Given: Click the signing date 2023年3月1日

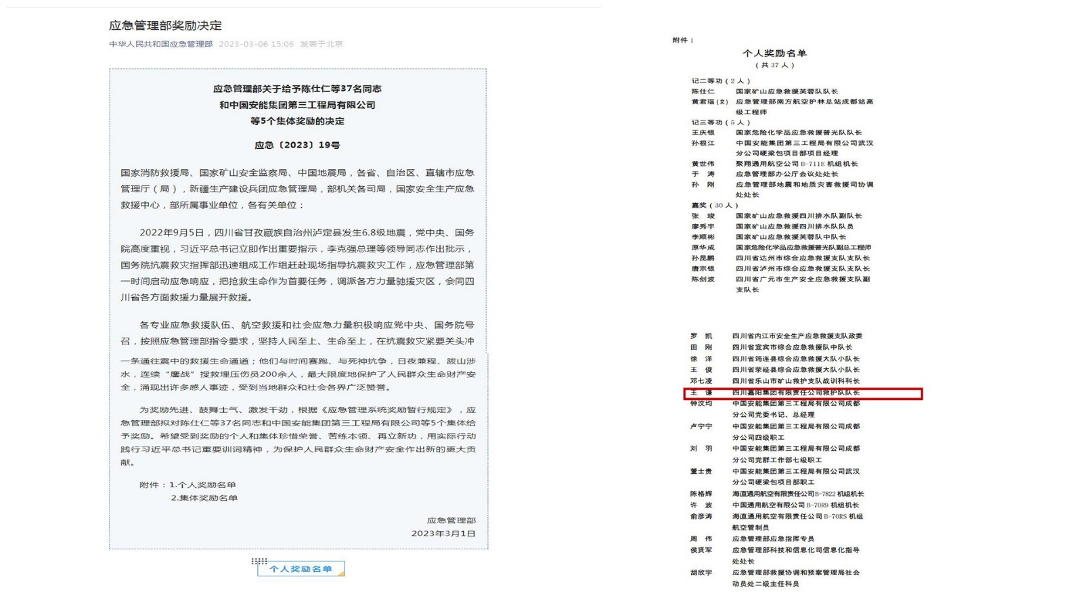Looking at the screenshot, I should point(443,533).
